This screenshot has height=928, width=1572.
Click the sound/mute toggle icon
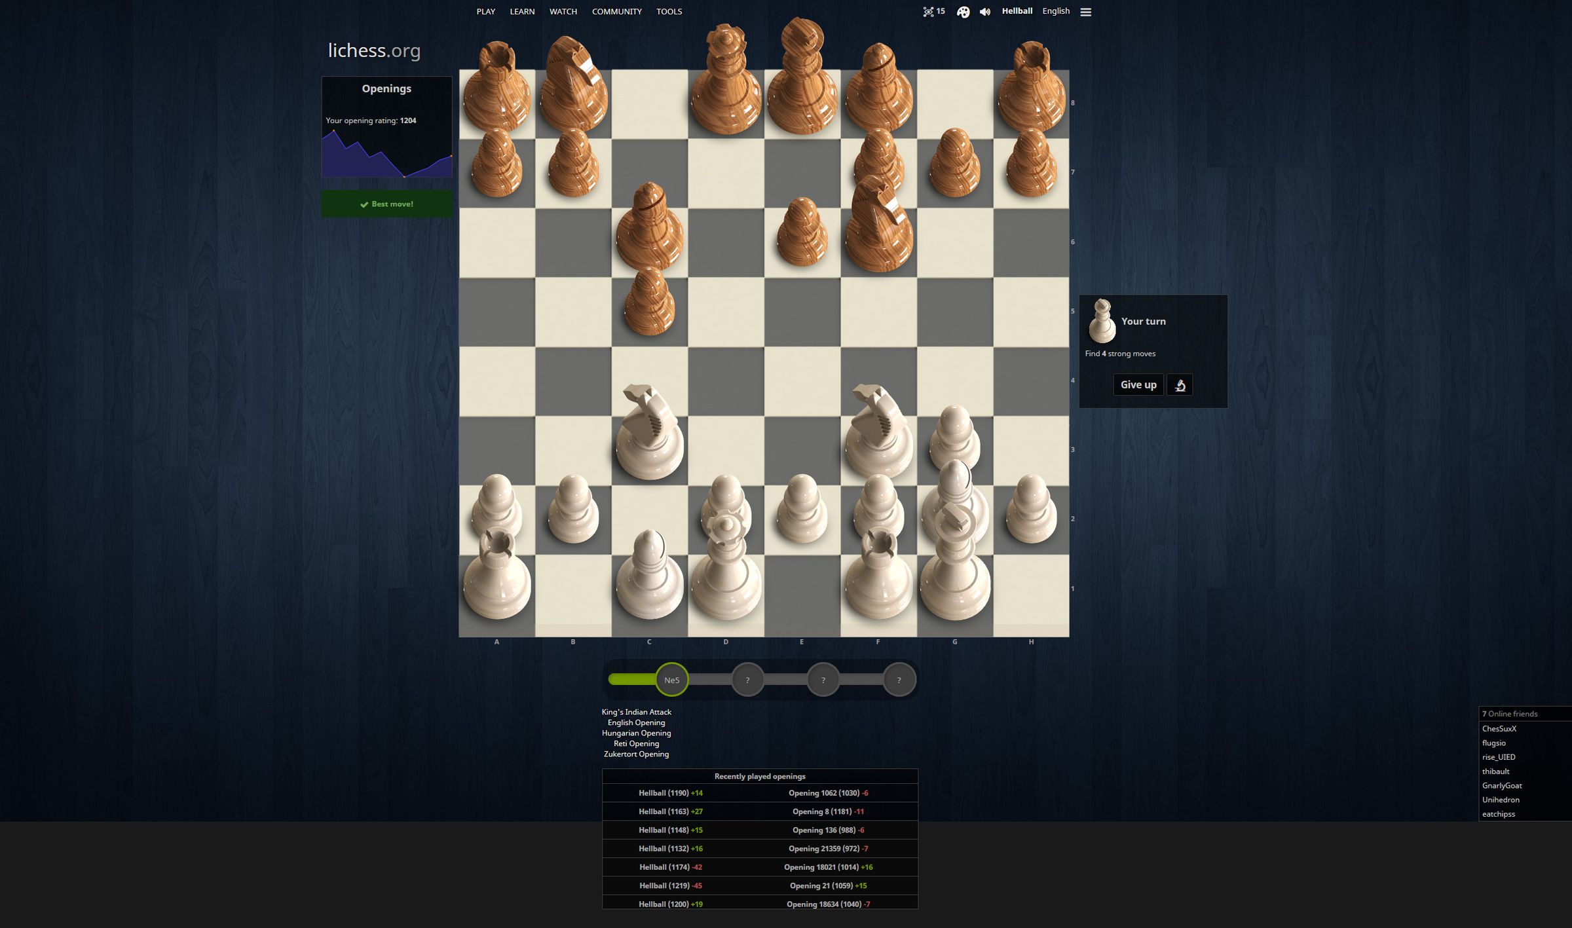tap(984, 12)
